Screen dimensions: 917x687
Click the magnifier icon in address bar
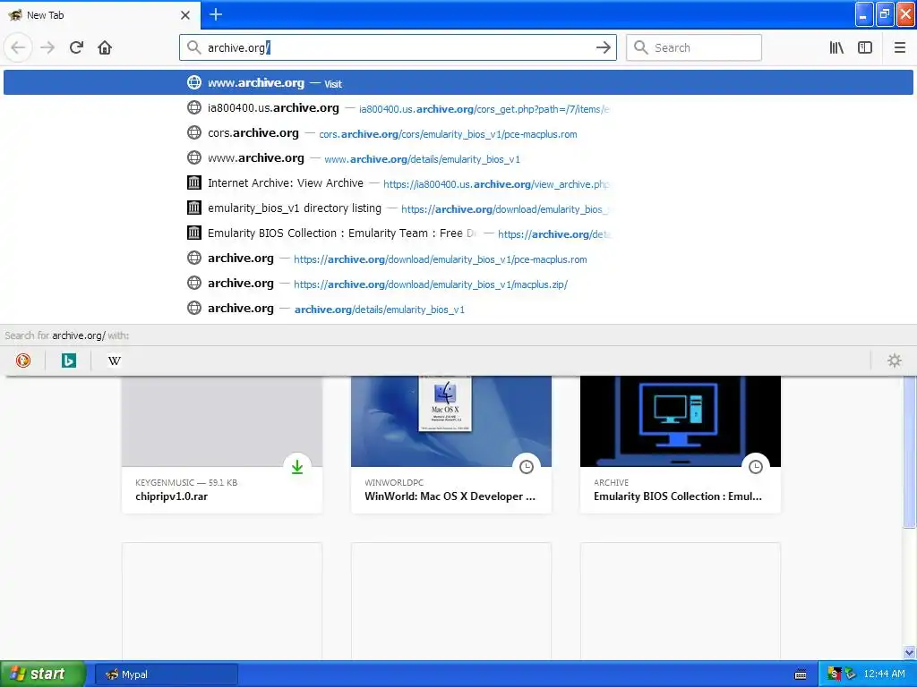(x=193, y=47)
